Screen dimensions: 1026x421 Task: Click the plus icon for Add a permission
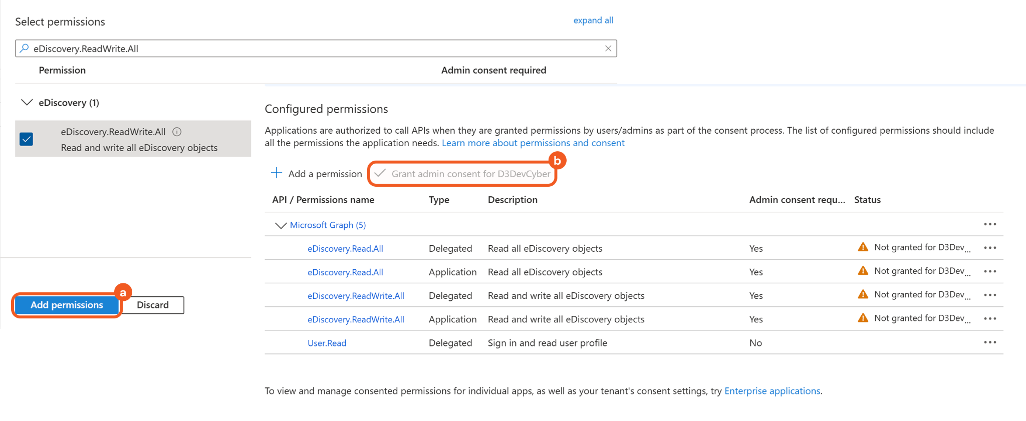[x=277, y=173]
